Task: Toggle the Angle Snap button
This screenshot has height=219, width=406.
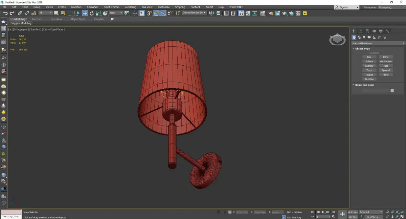Action: coord(157,13)
